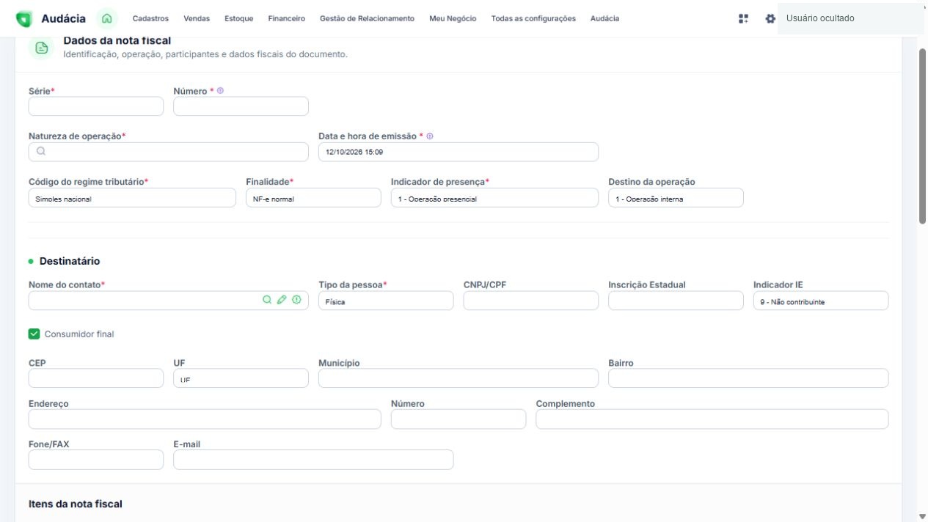Viewport: 928px width, 522px height.
Task: Open the Financeiro menu
Action: 287,18
